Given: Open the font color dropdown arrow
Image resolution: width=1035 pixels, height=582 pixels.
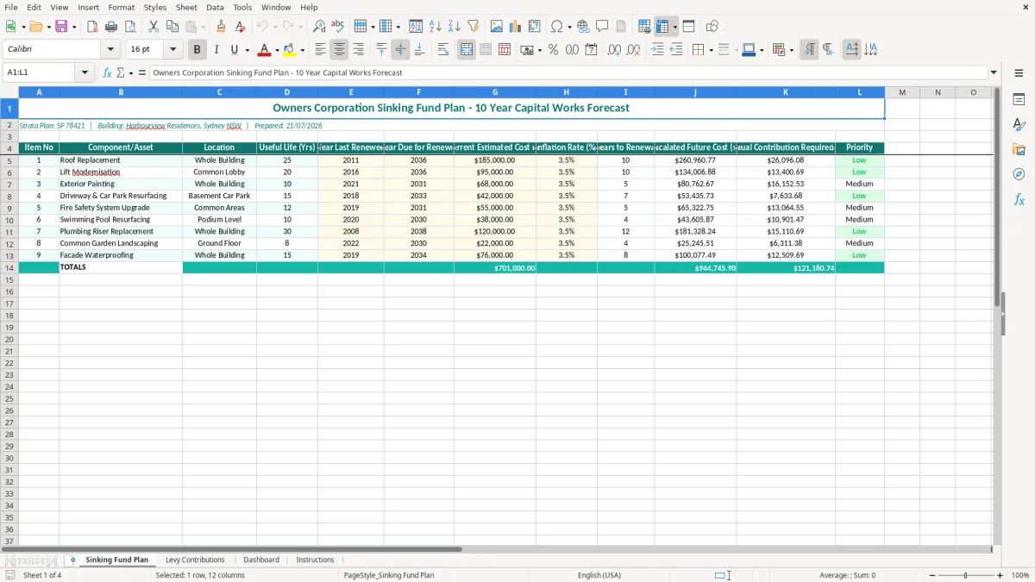Looking at the screenshot, I should [x=277, y=50].
